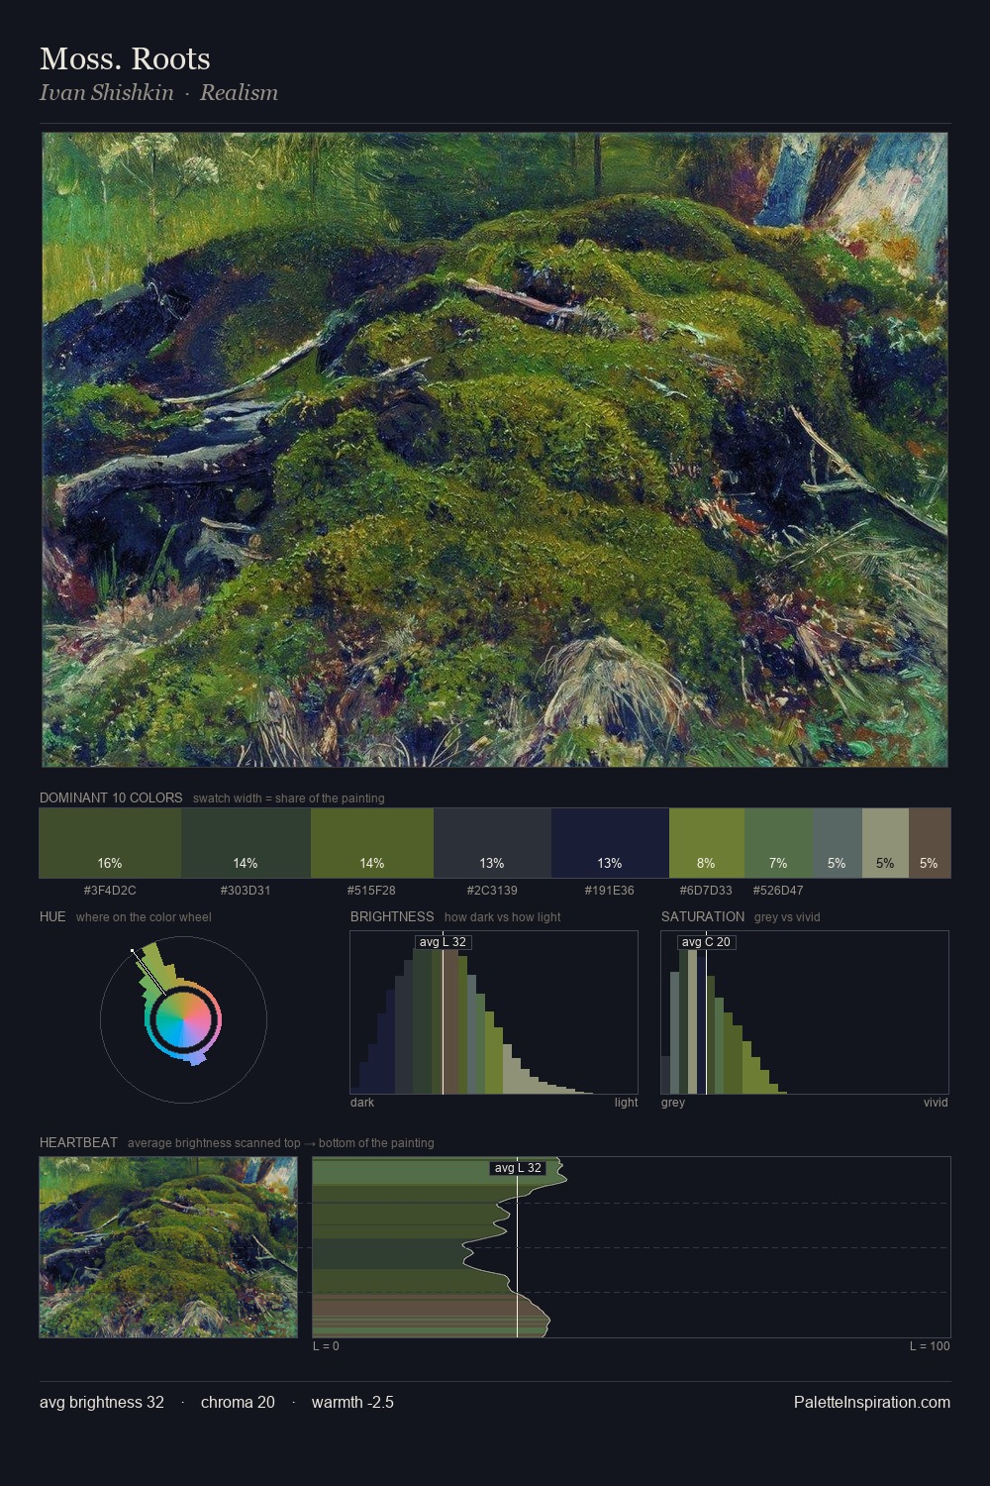The image size is (990, 1486).
Task: Select the 14% swatch #515F28
Action: pos(372,843)
